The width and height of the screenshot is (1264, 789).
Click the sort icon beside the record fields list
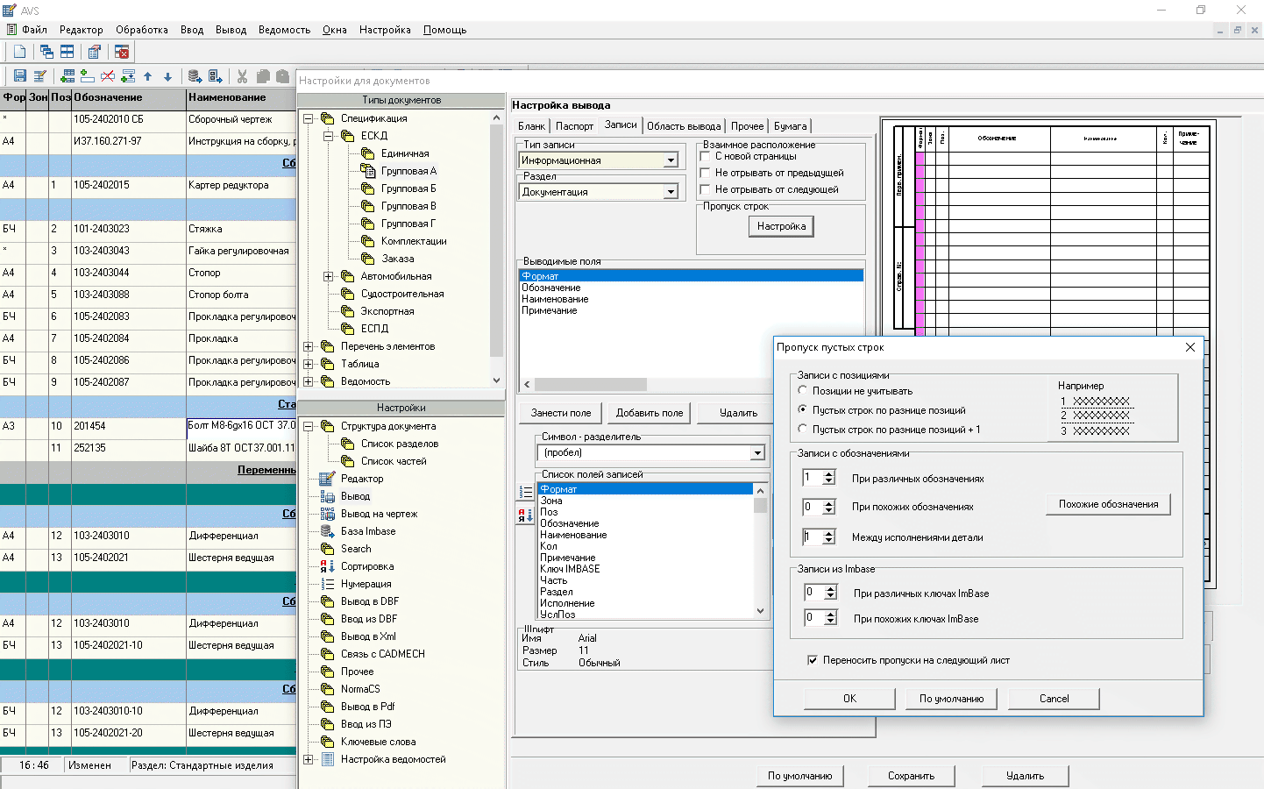pyautogui.click(x=525, y=515)
